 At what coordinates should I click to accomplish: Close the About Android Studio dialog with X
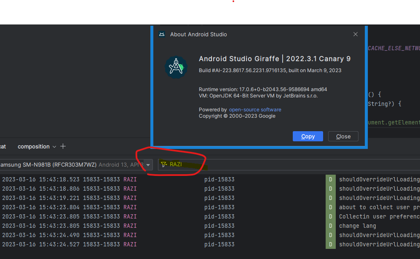pos(356,34)
